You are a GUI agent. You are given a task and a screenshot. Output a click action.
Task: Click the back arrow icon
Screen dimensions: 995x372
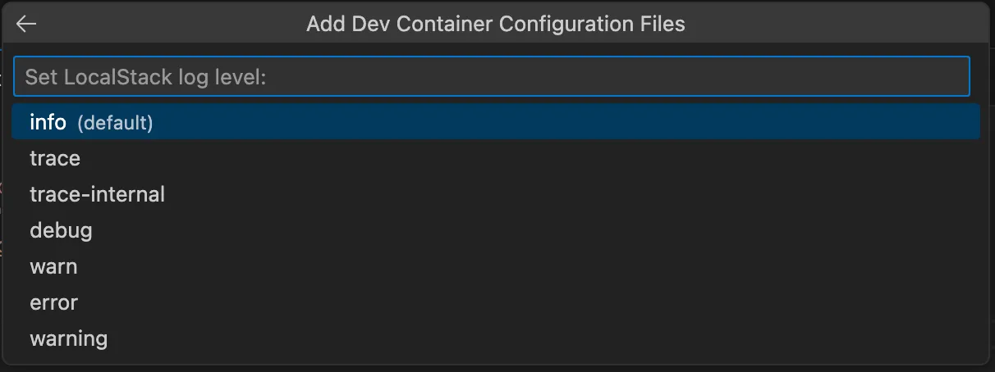point(26,24)
